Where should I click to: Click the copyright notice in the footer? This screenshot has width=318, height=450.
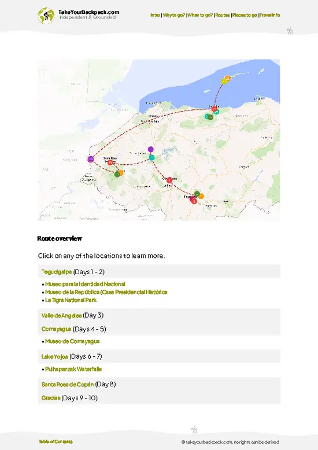[230, 442]
